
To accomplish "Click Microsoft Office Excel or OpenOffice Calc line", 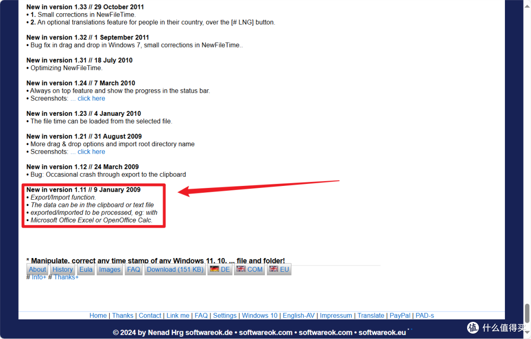I will tap(89, 220).
